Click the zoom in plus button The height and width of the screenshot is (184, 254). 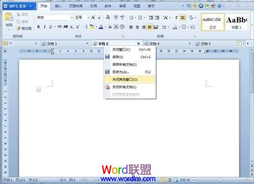248,180
